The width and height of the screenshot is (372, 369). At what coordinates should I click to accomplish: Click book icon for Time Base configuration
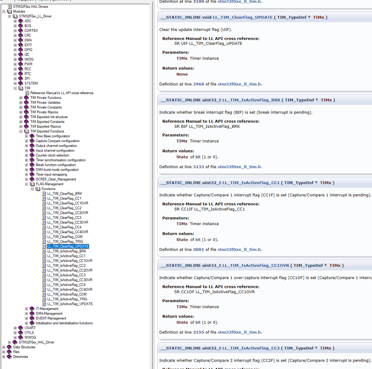[32, 136]
